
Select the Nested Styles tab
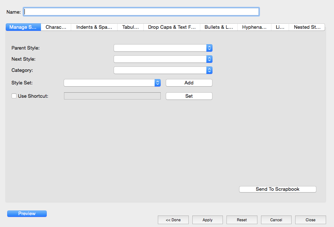pos(307,27)
